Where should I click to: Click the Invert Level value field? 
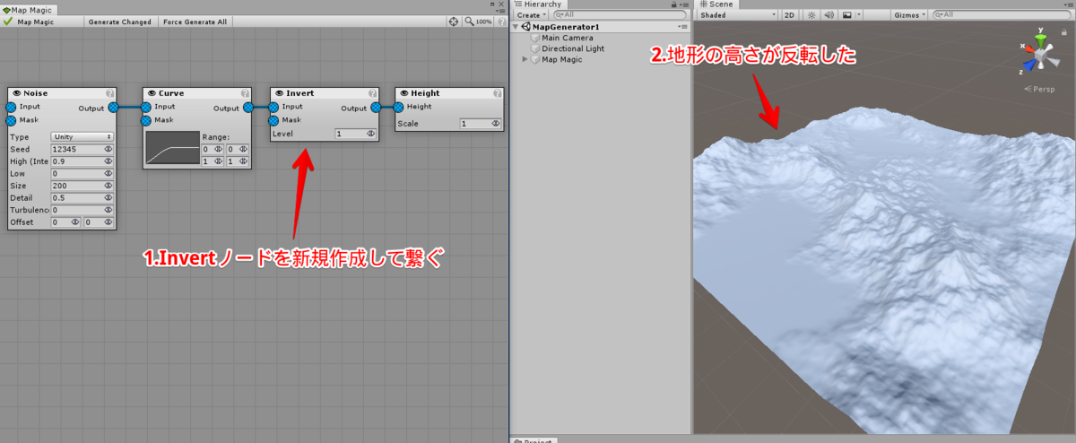[x=355, y=133]
